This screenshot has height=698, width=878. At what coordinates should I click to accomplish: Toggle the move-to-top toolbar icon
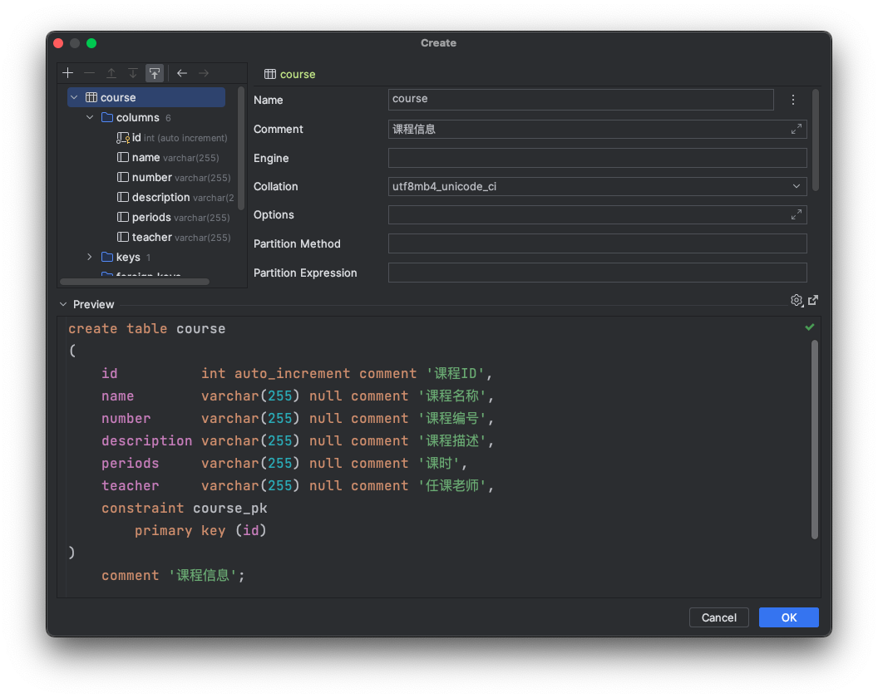(x=155, y=73)
